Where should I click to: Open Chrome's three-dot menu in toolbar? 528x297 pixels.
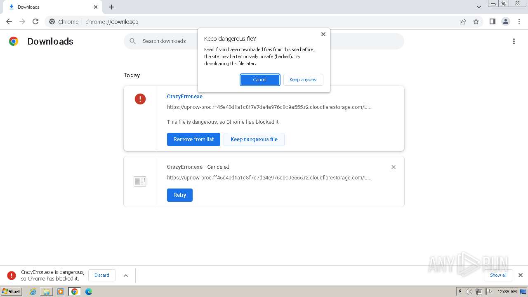pyautogui.click(x=519, y=21)
